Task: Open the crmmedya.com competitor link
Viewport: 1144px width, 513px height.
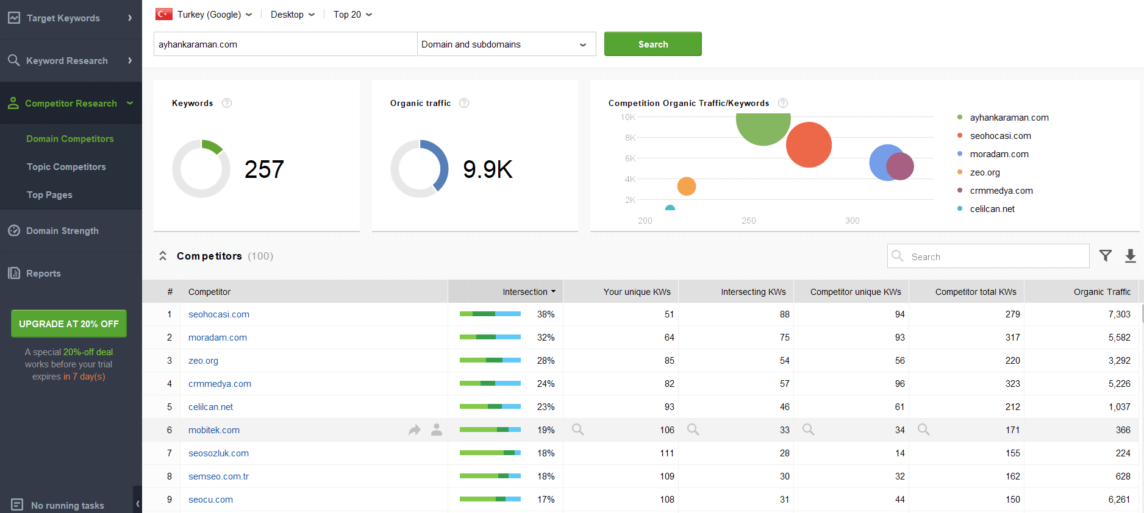Action: (x=220, y=384)
